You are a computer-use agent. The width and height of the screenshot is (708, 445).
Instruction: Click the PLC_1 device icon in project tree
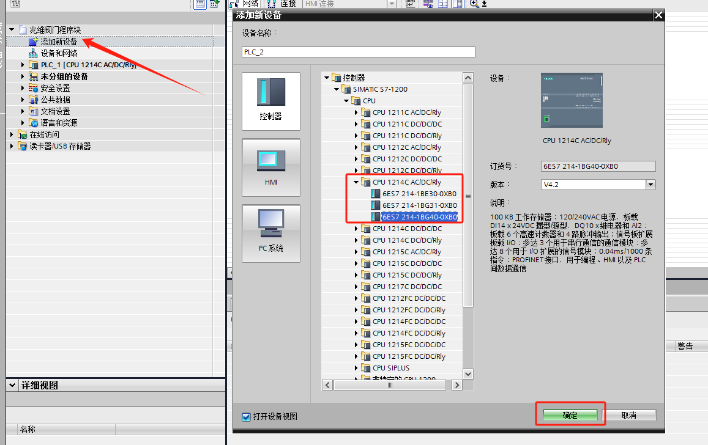[33, 65]
